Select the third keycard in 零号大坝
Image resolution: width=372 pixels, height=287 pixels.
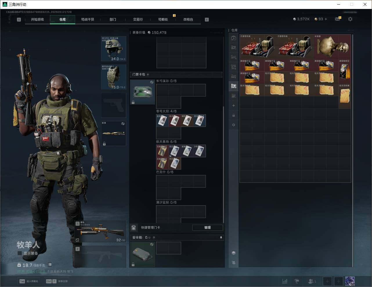click(187, 121)
